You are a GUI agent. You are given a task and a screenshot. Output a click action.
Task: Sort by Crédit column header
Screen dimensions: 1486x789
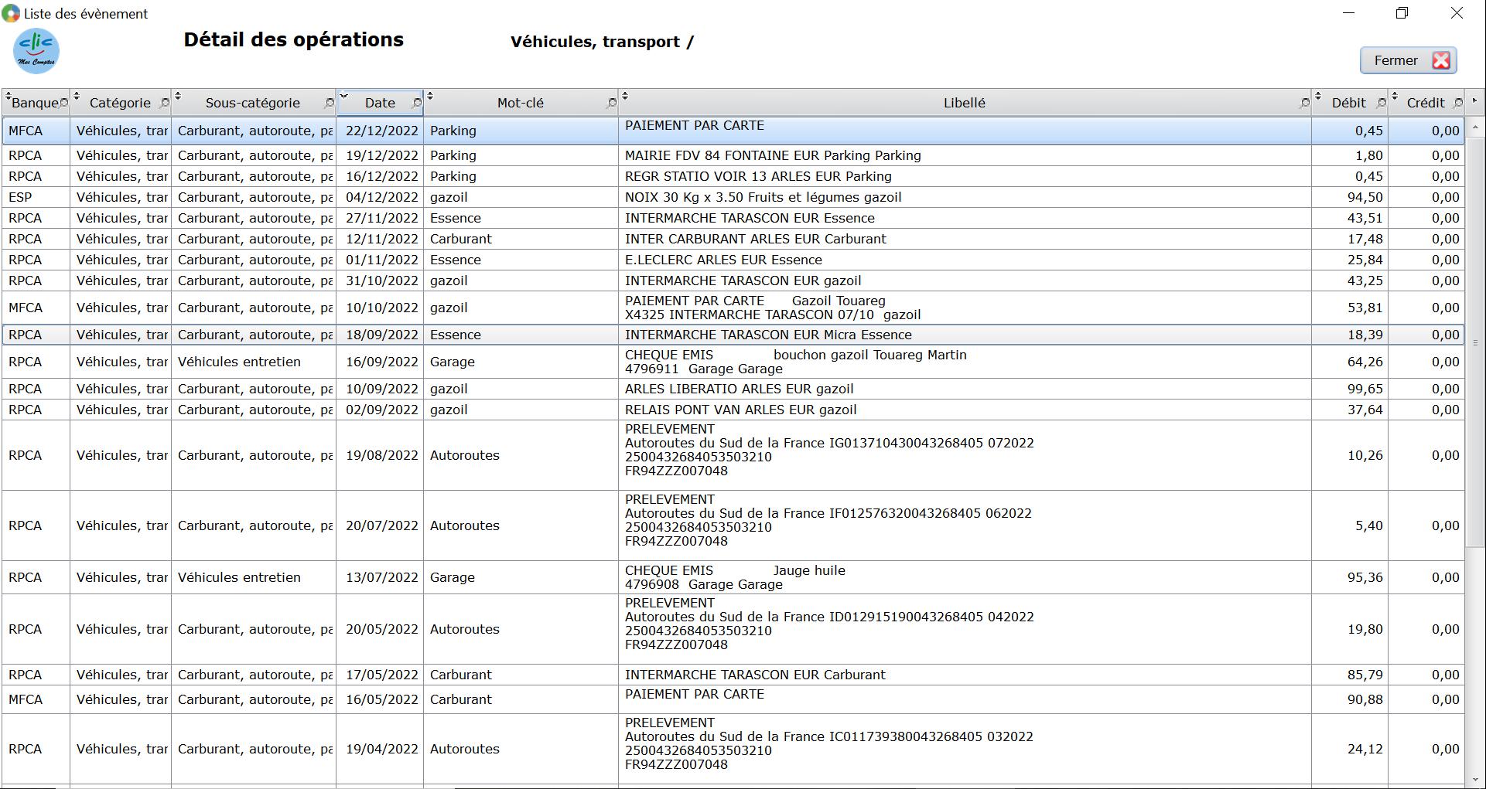tap(1426, 103)
